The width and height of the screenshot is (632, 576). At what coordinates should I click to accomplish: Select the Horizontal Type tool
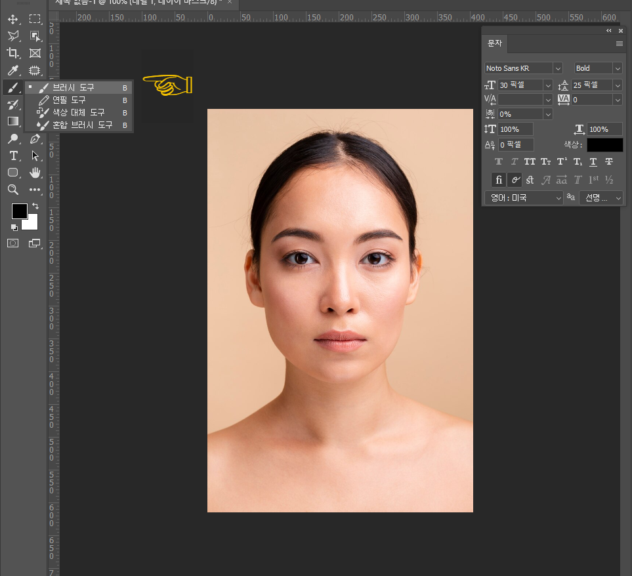[x=13, y=156]
